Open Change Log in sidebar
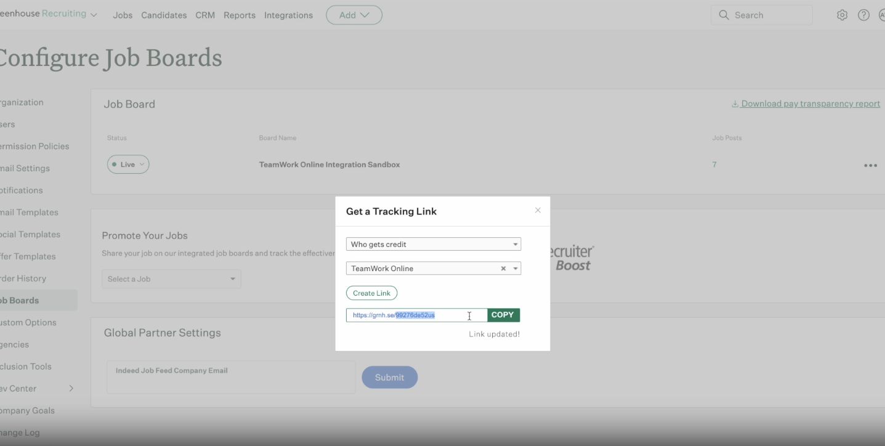 click(x=20, y=432)
